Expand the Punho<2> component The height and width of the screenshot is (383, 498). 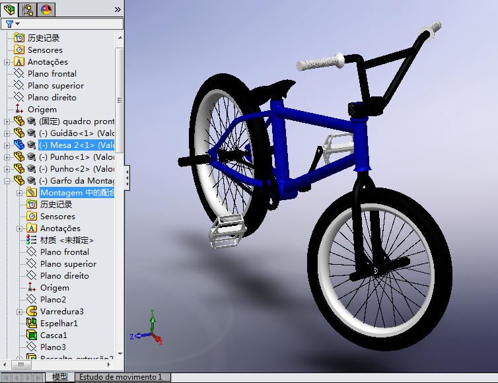pos(7,169)
